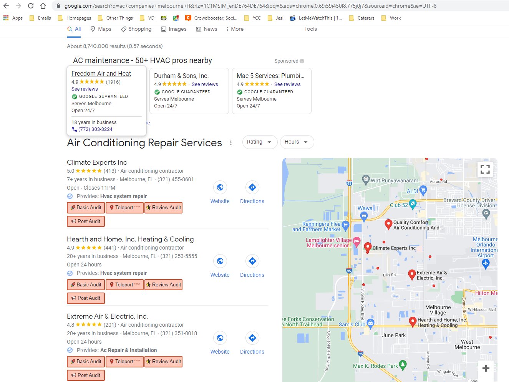Click Teleport for Extreme Air & Electric
509x382 pixels.
coord(124,362)
